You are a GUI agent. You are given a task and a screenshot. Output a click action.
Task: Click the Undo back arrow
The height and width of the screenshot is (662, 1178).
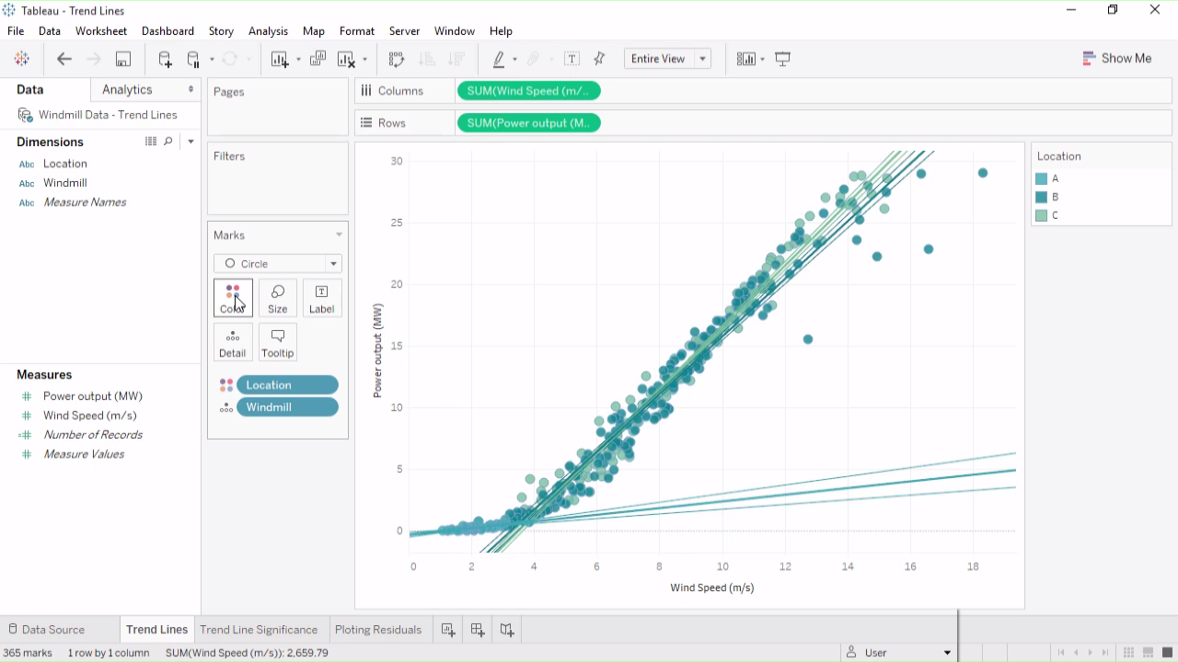64,59
